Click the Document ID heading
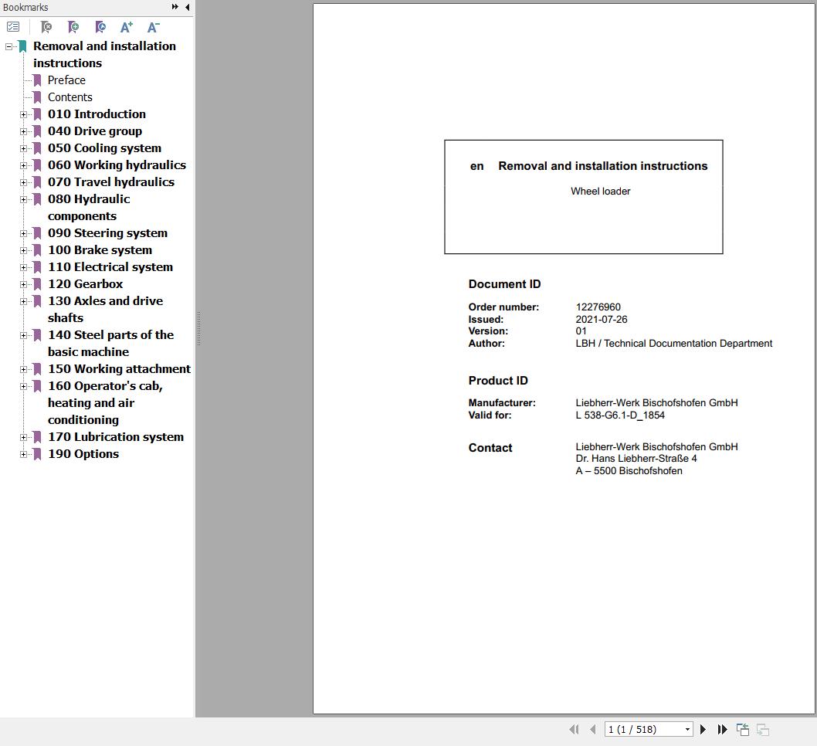Image resolution: width=817 pixels, height=746 pixels. click(x=504, y=284)
